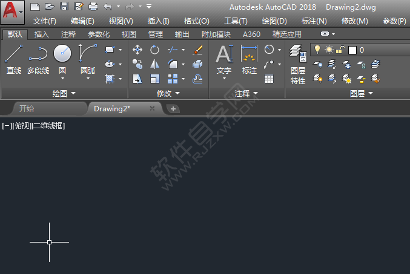Select the Multiline Text (文字) tool
Screen dimensions: 410x274
click(224, 59)
